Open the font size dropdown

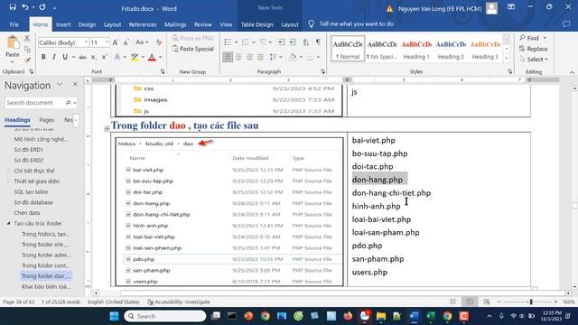[107, 42]
